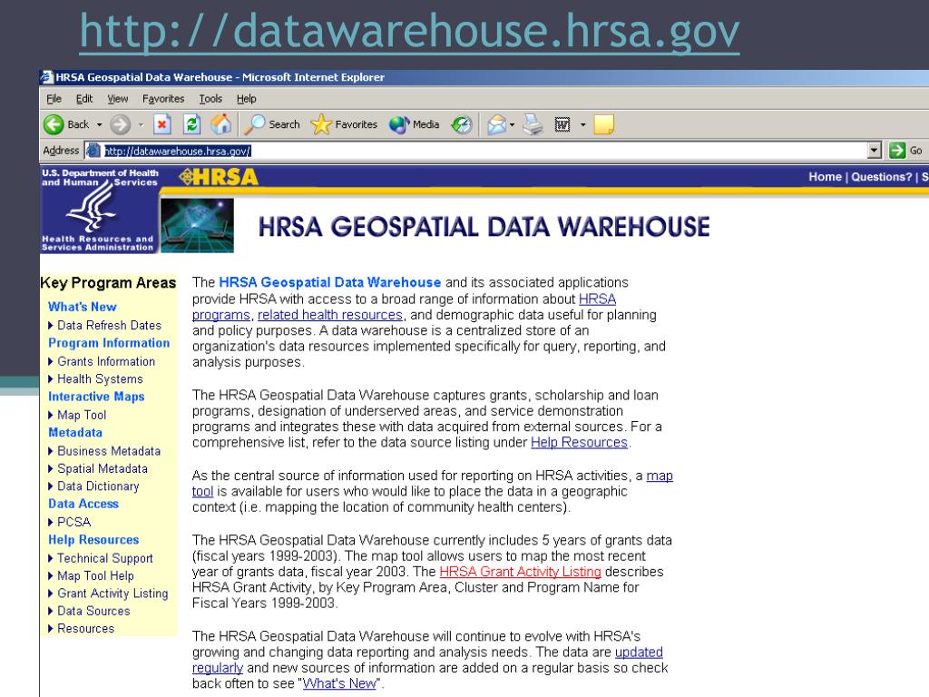The image size is (929, 697).
Task: Open the View menu
Action: coord(117,99)
